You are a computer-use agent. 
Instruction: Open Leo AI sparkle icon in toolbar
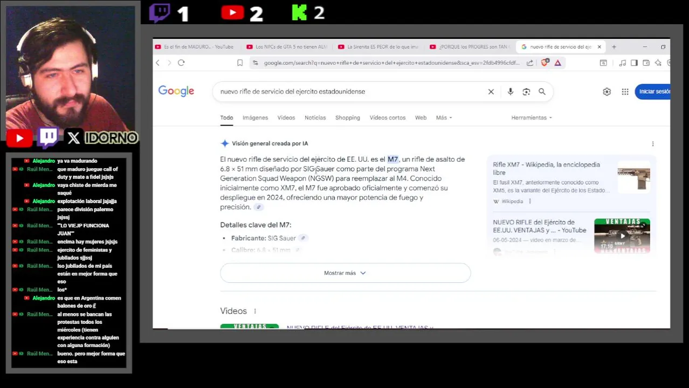(x=658, y=63)
